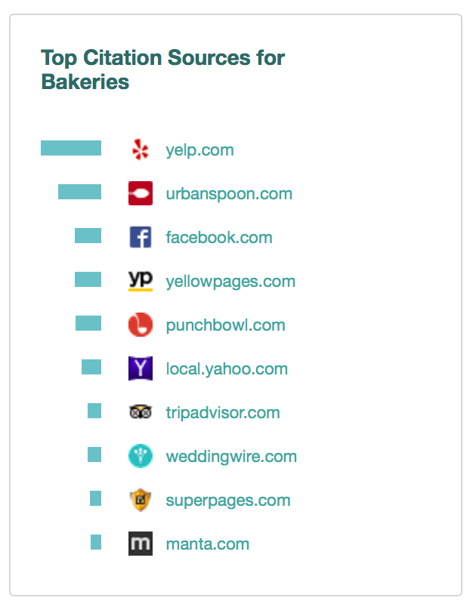Go to local.yahoo.com link
Screen dimensions: 470x607
(x=227, y=368)
